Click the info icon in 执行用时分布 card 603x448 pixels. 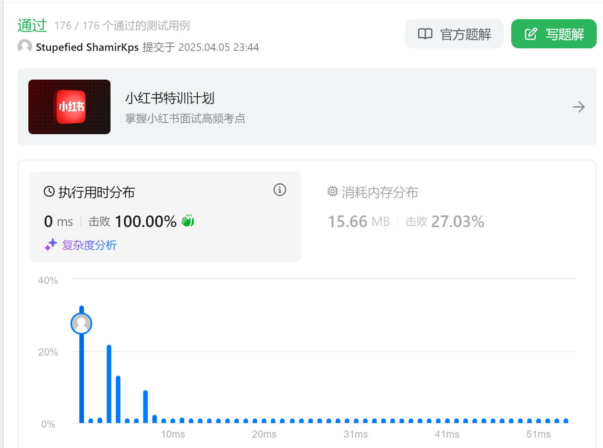[280, 190]
